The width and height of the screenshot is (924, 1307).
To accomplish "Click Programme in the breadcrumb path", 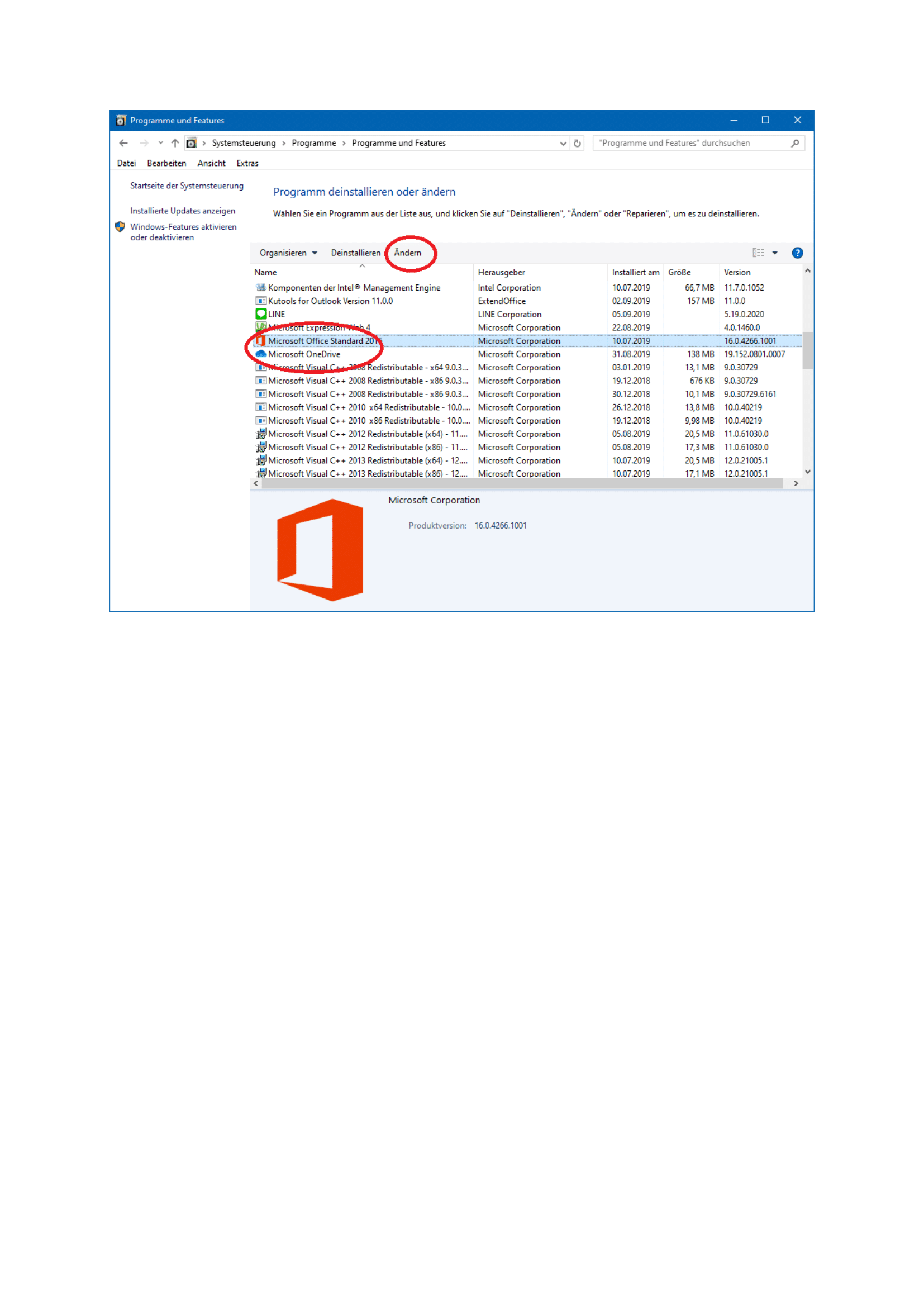I will (313, 144).
